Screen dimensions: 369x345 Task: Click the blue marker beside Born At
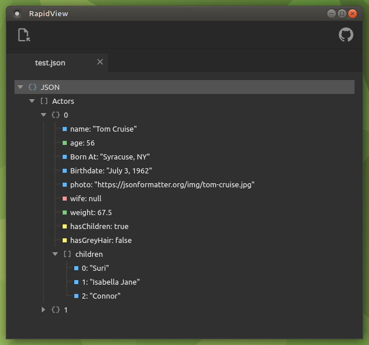pyautogui.click(x=65, y=157)
